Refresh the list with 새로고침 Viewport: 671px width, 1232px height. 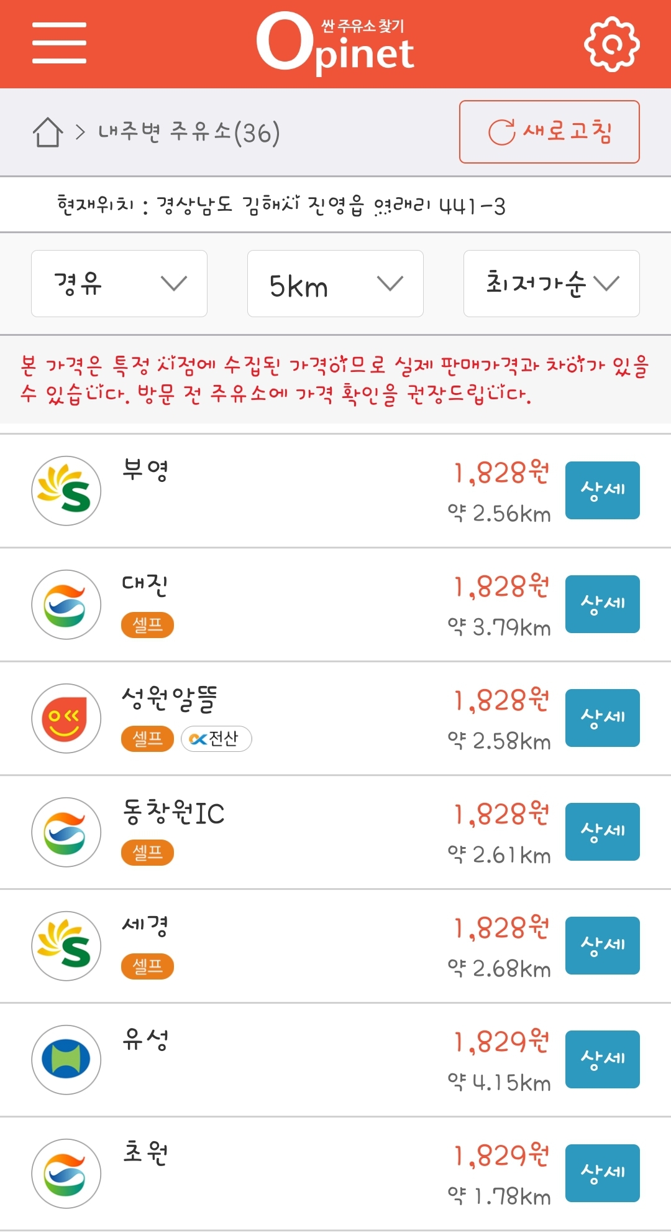[549, 132]
